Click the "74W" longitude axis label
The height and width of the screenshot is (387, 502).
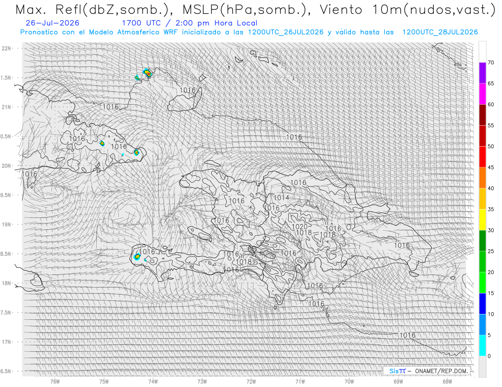(x=153, y=382)
